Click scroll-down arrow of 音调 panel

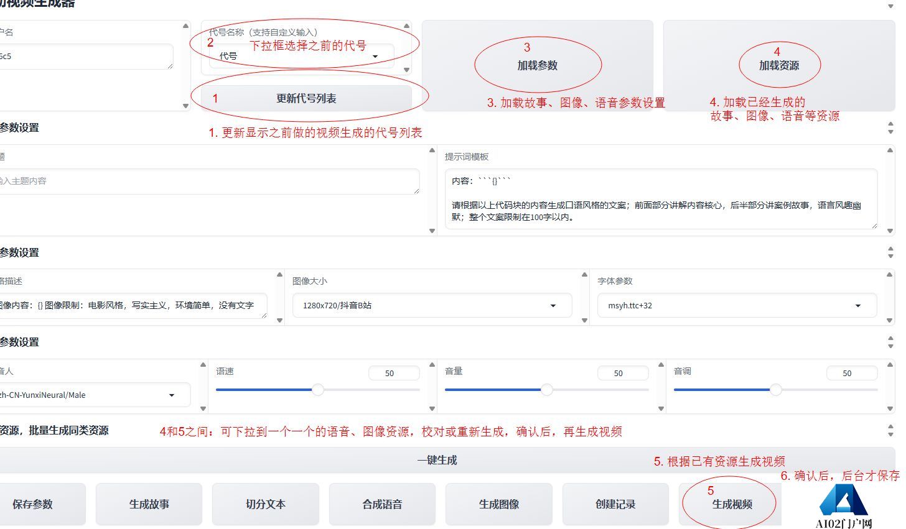click(890, 408)
